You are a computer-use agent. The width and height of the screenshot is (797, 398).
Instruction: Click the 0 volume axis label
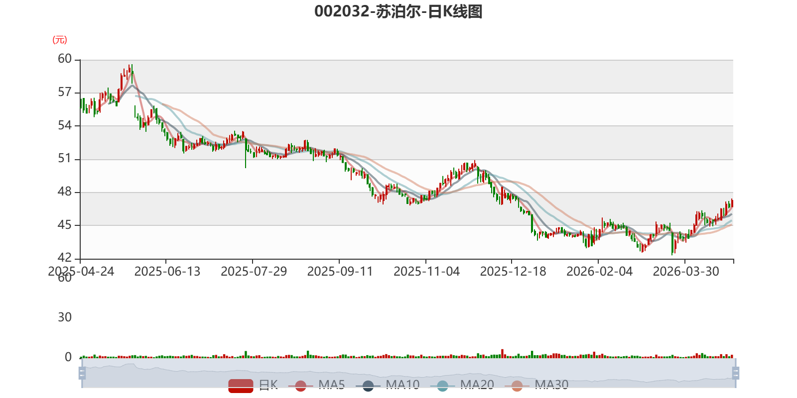pos(68,357)
